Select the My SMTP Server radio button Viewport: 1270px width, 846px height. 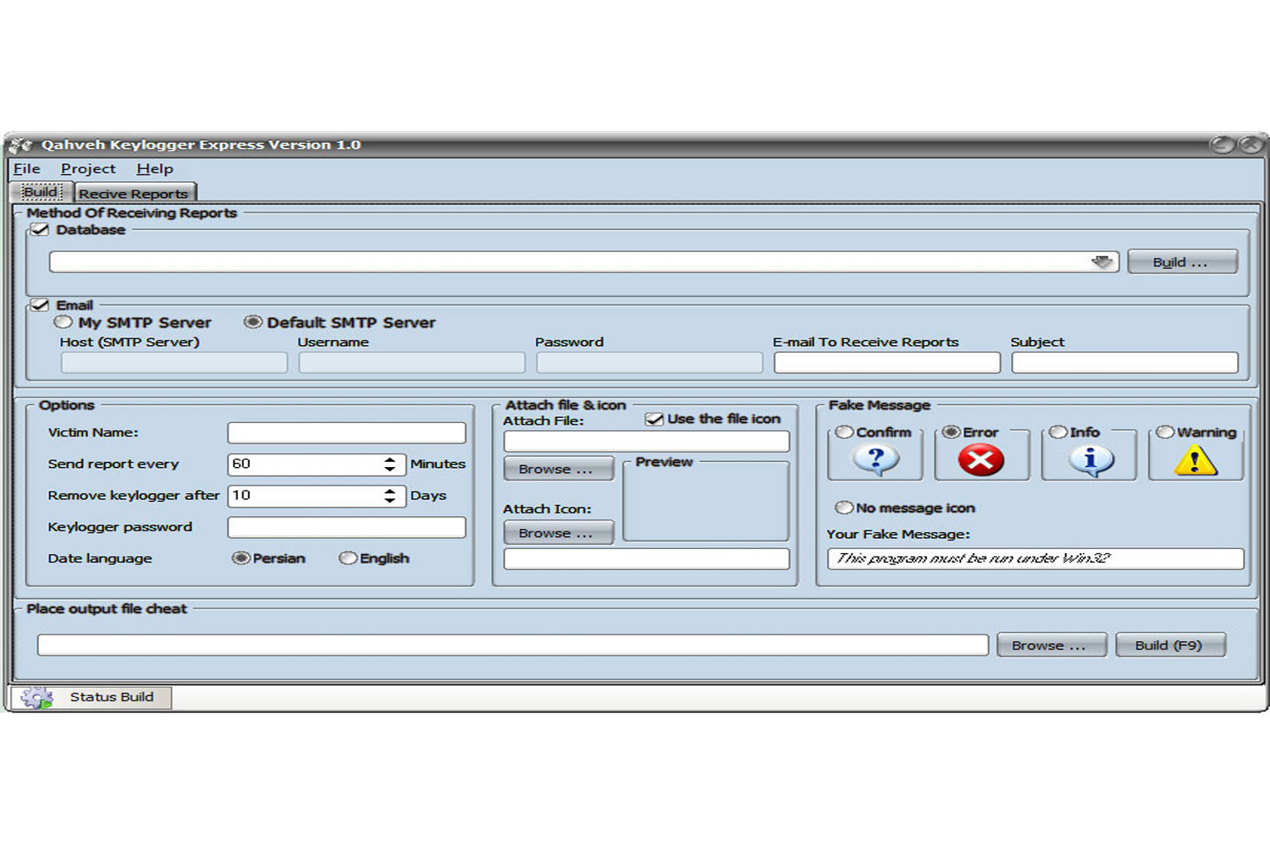point(63,322)
